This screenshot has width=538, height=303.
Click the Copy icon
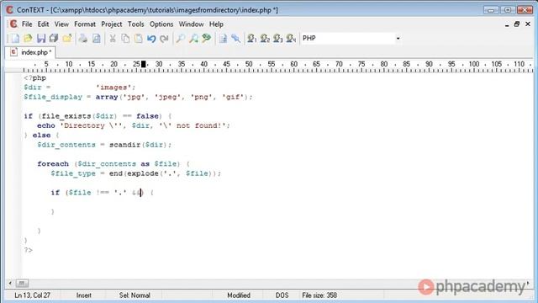pyautogui.click(x=125, y=39)
